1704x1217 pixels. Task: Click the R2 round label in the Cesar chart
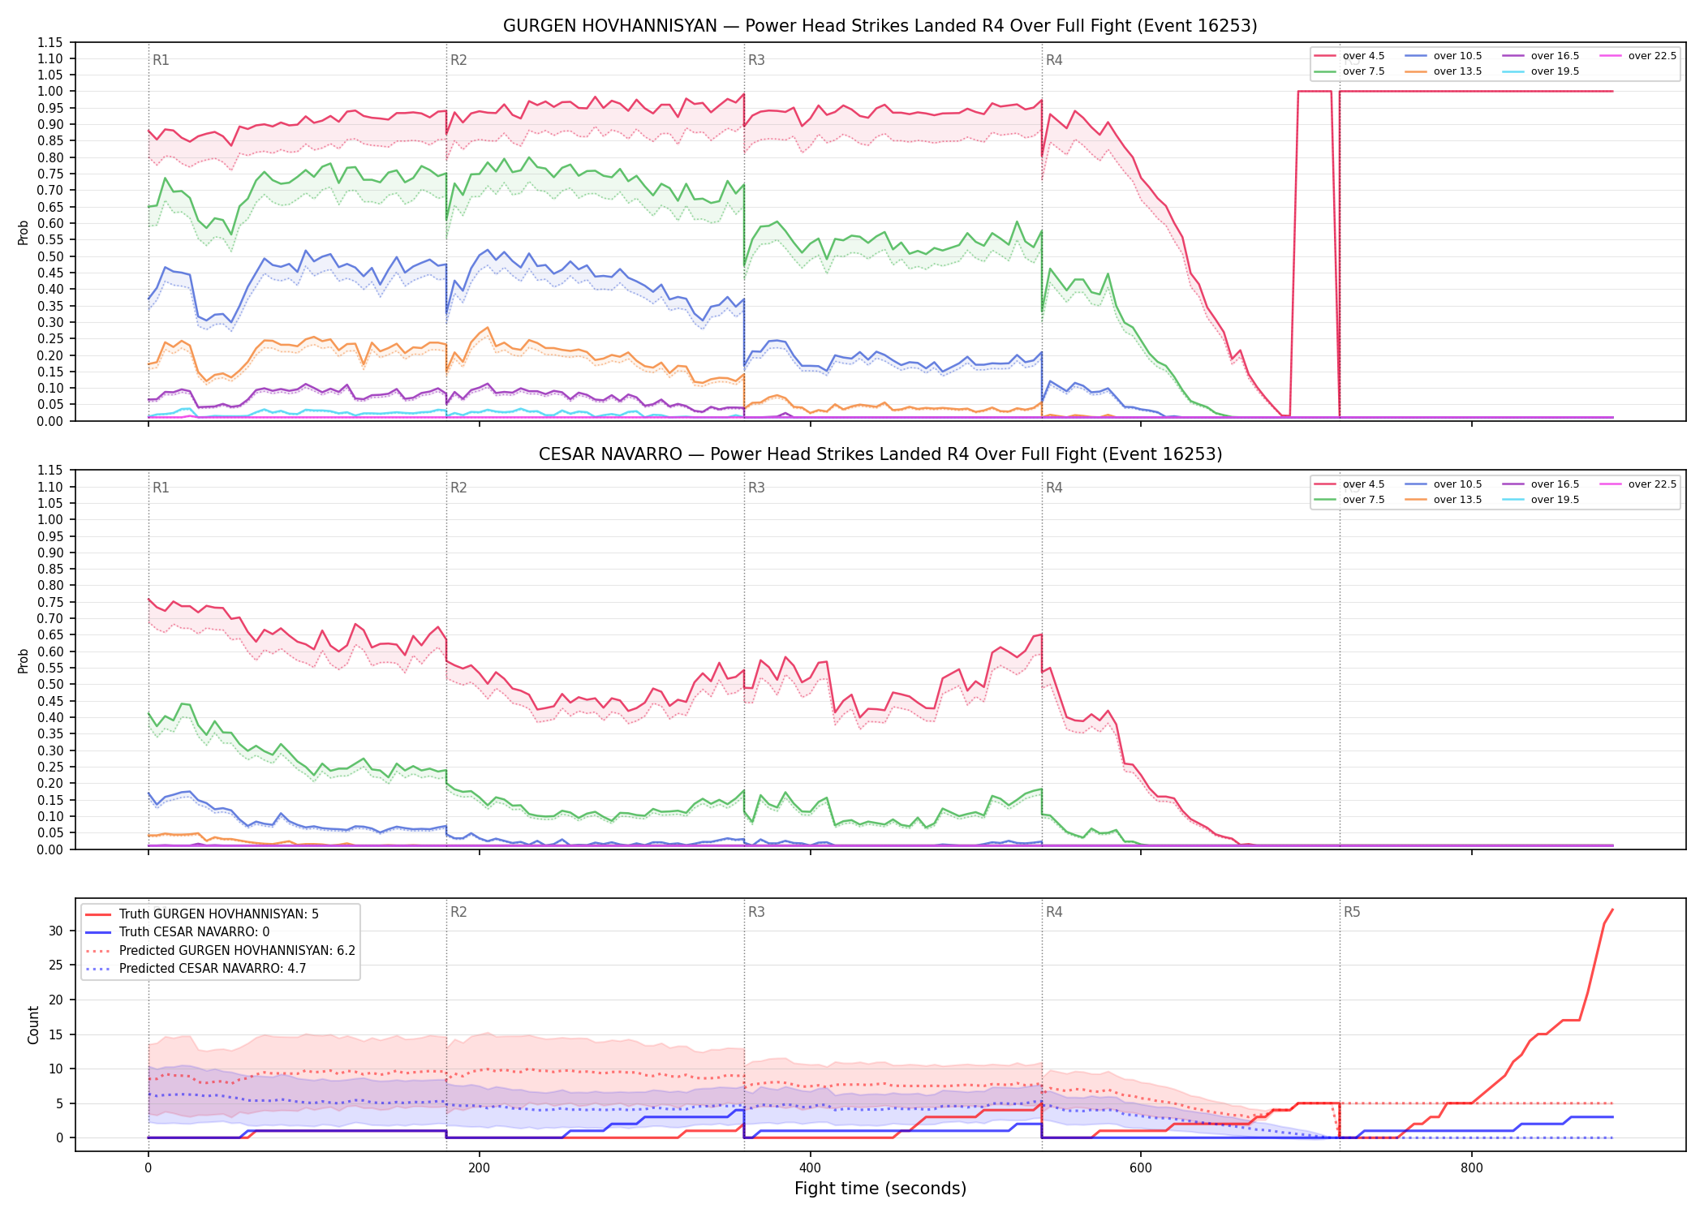coord(458,488)
